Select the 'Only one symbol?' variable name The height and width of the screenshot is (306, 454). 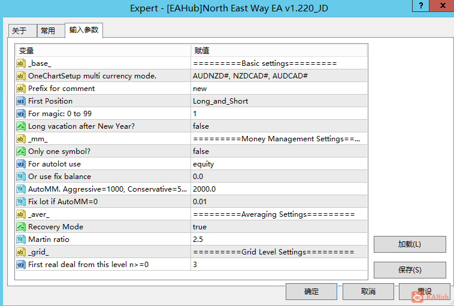click(x=59, y=152)
